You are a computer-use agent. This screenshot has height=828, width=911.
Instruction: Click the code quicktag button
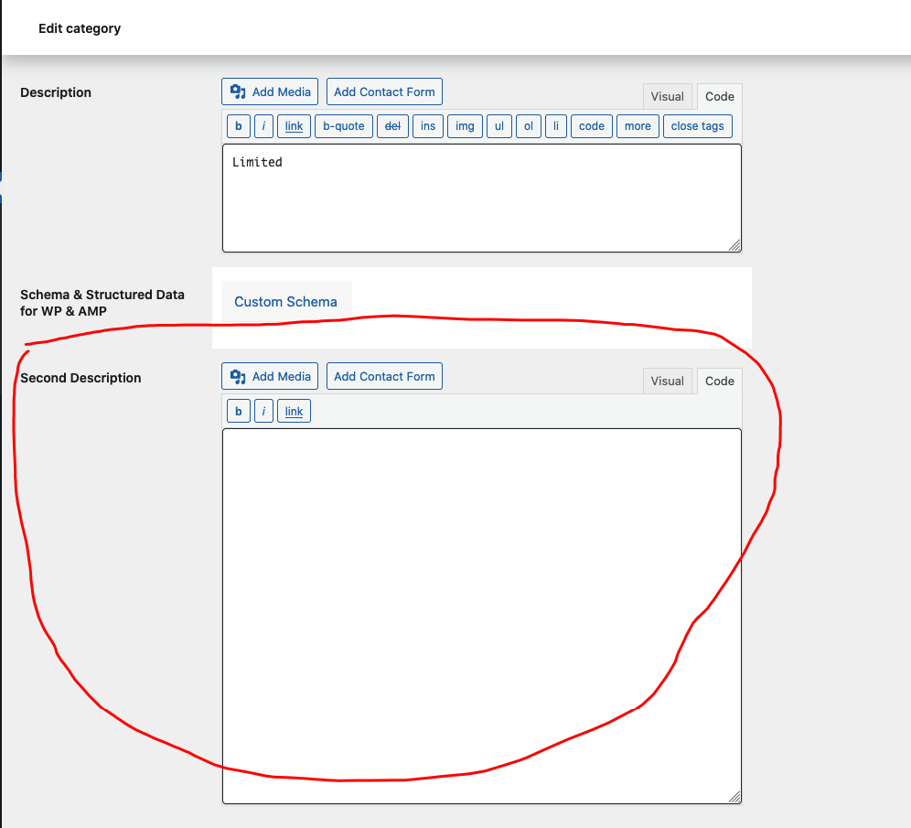[592, 126]
